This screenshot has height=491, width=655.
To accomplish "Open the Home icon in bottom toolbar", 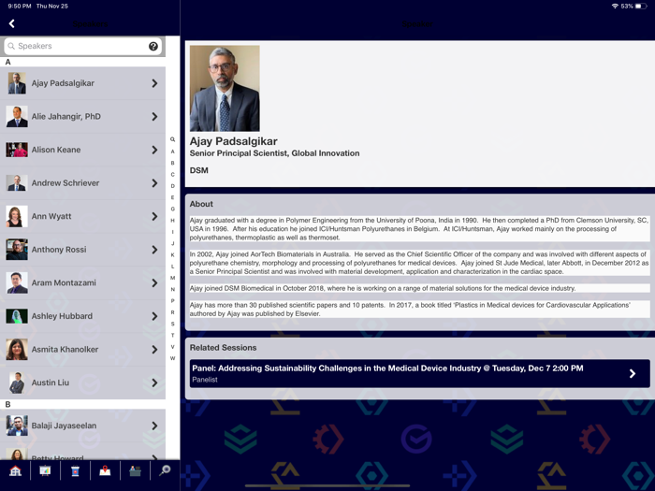I will (15, 470).
